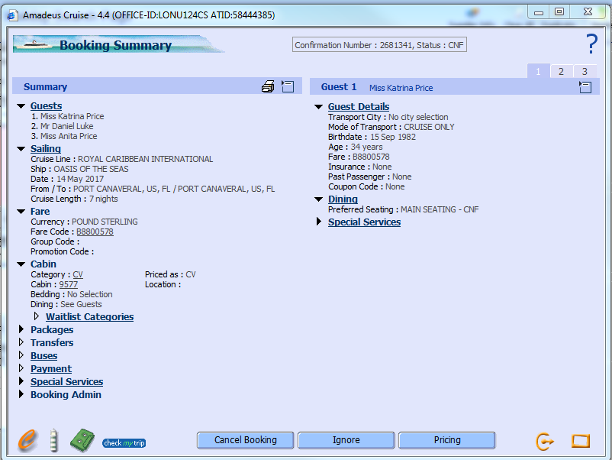Select guest row Mr Daniel Luke
This screenshot has width=612, height=460.
(63, 126)
